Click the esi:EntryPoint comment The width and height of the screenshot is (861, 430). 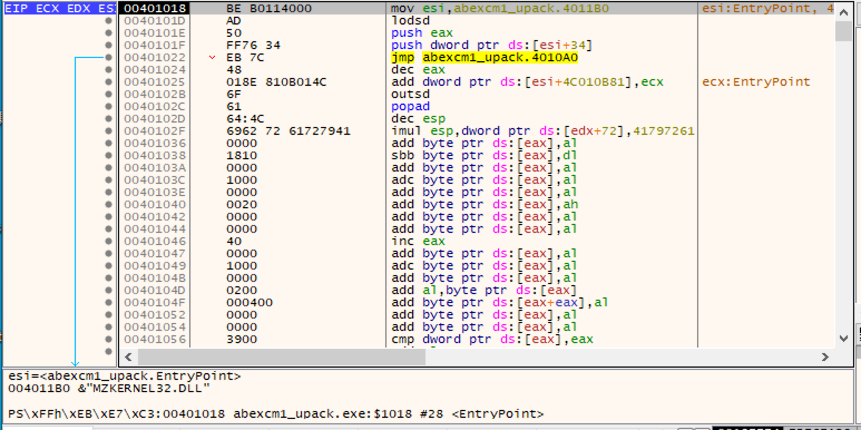point(767,8)
